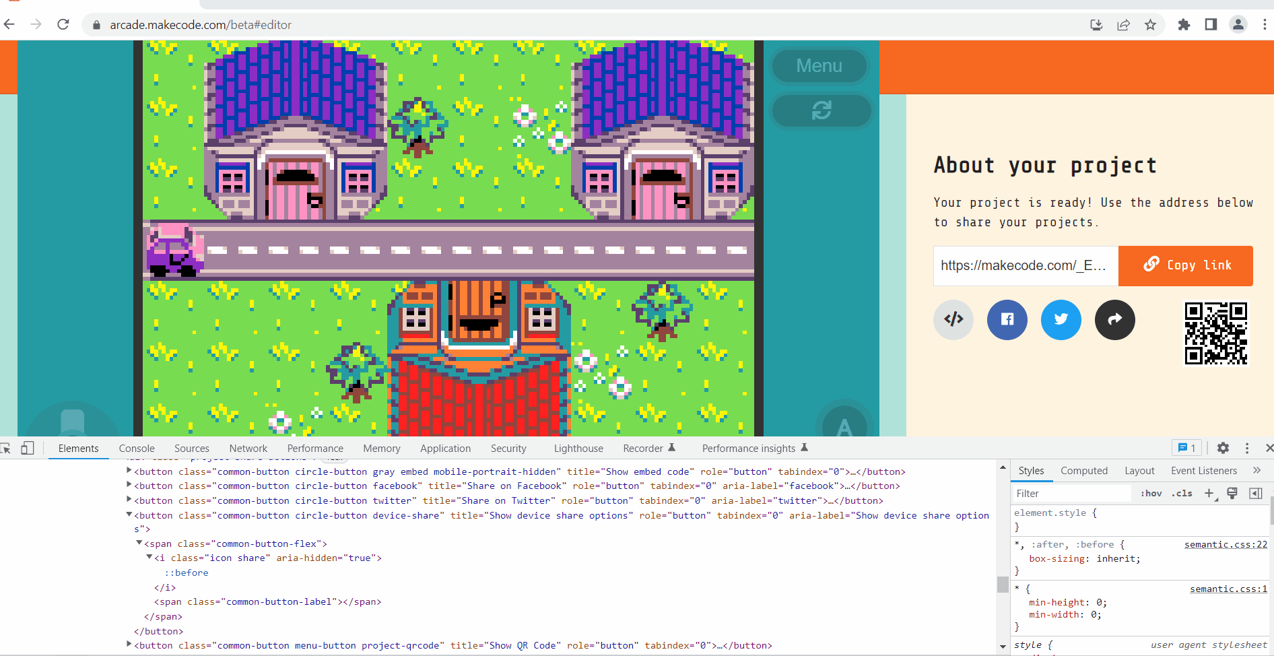The width and height of the screenshot is (1274, 656).
Task: Click the project share URL field
Action: pos(1026,265)
